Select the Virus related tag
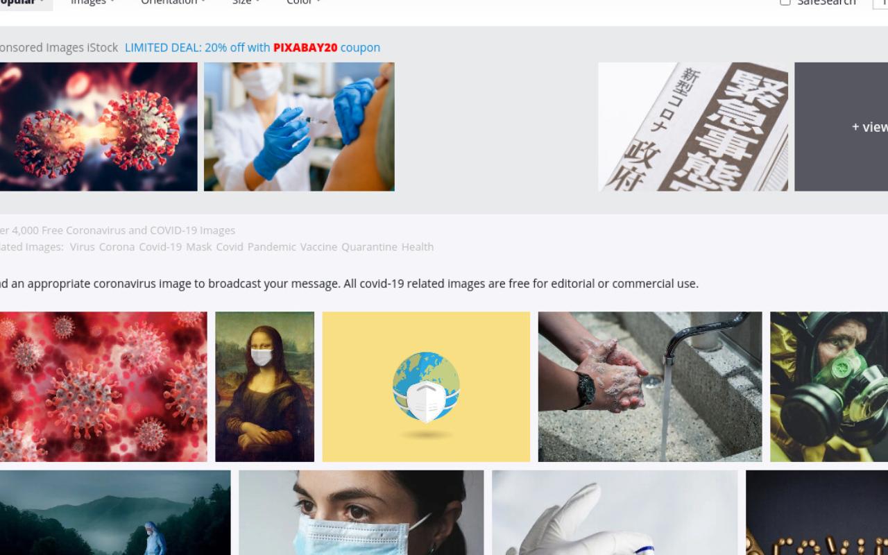 pos(82,247)
